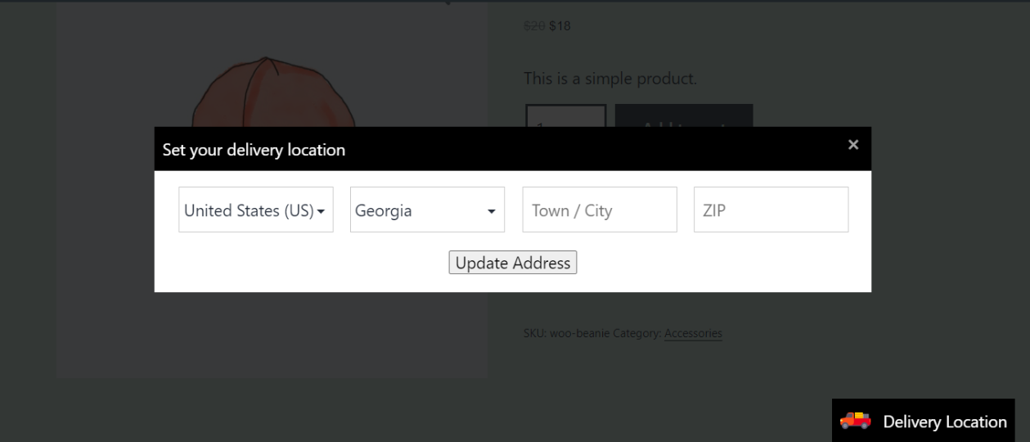Open the Georgia state dropdown
1030x442 pixels.
coord(428,210)
